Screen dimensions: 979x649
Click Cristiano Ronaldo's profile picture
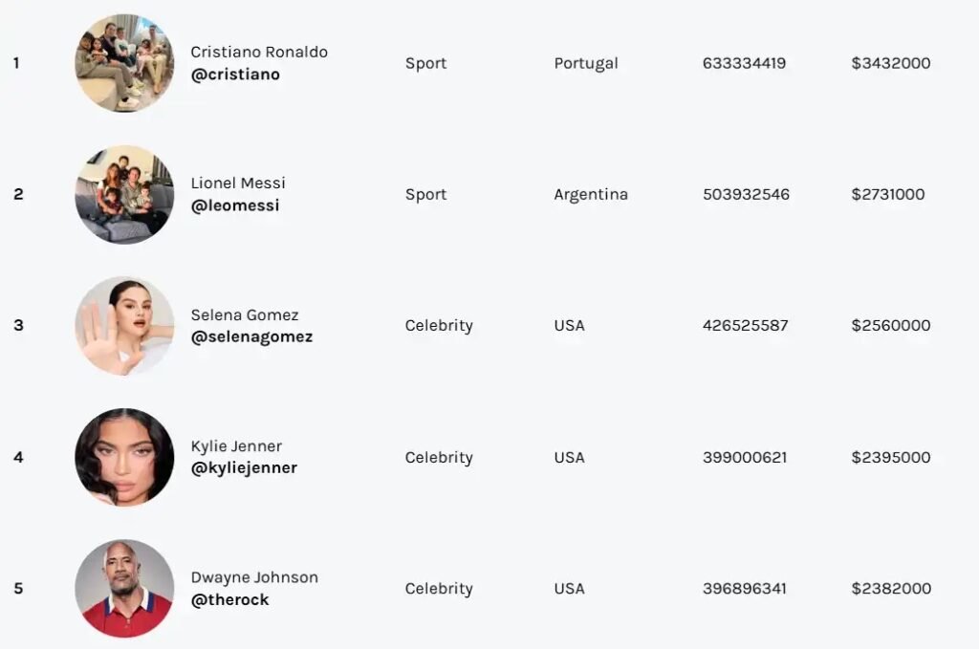(124, 63)
